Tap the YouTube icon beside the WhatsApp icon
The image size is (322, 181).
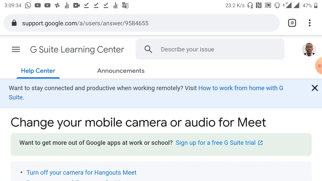[x=38, y=5]
